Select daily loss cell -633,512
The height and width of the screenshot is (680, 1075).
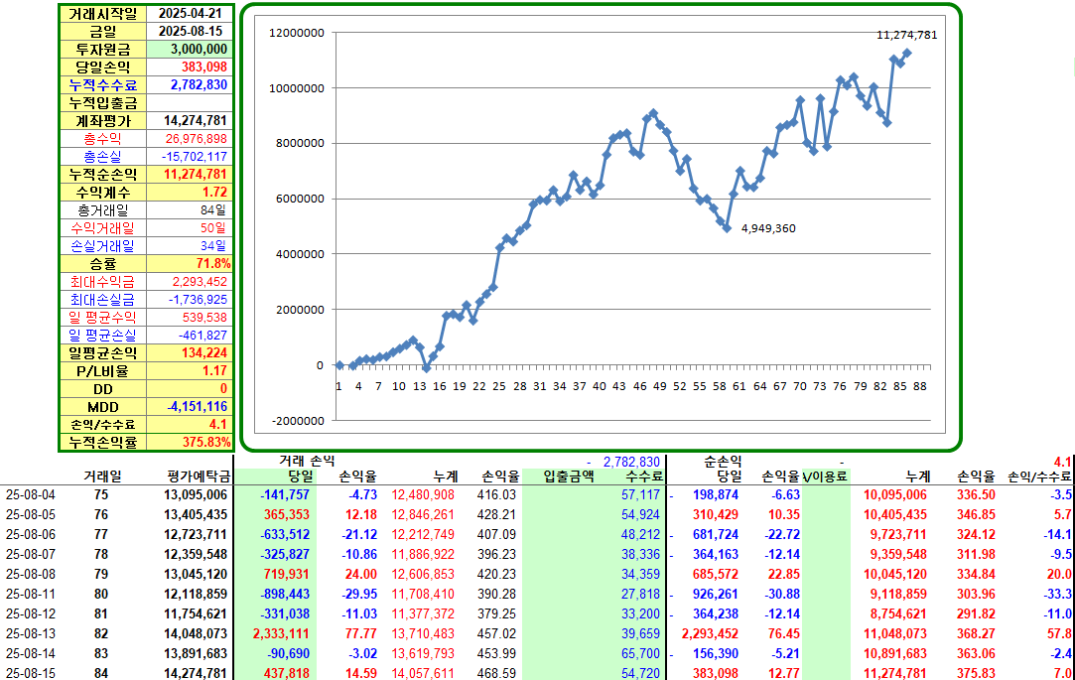tap(285, 535)
